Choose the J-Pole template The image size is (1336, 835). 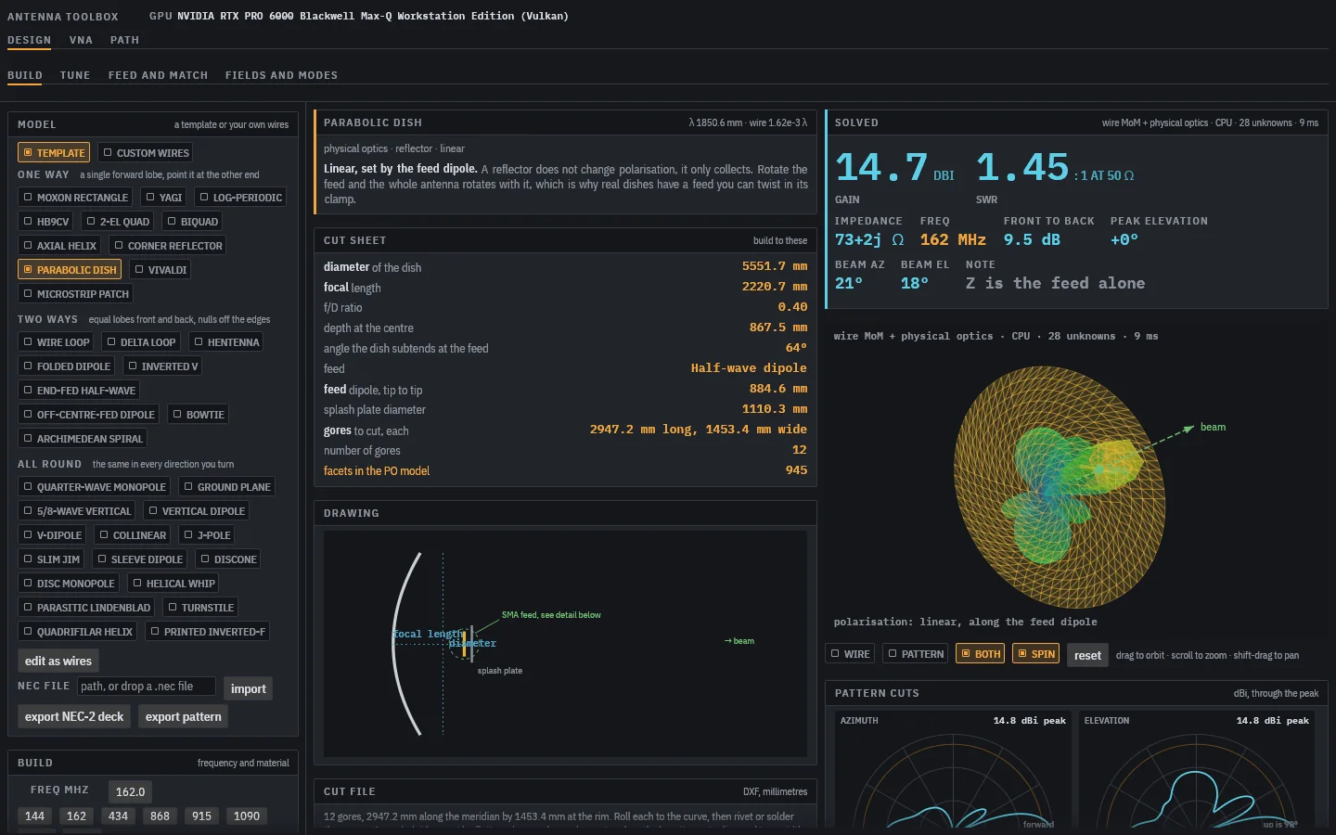[207, 534]
